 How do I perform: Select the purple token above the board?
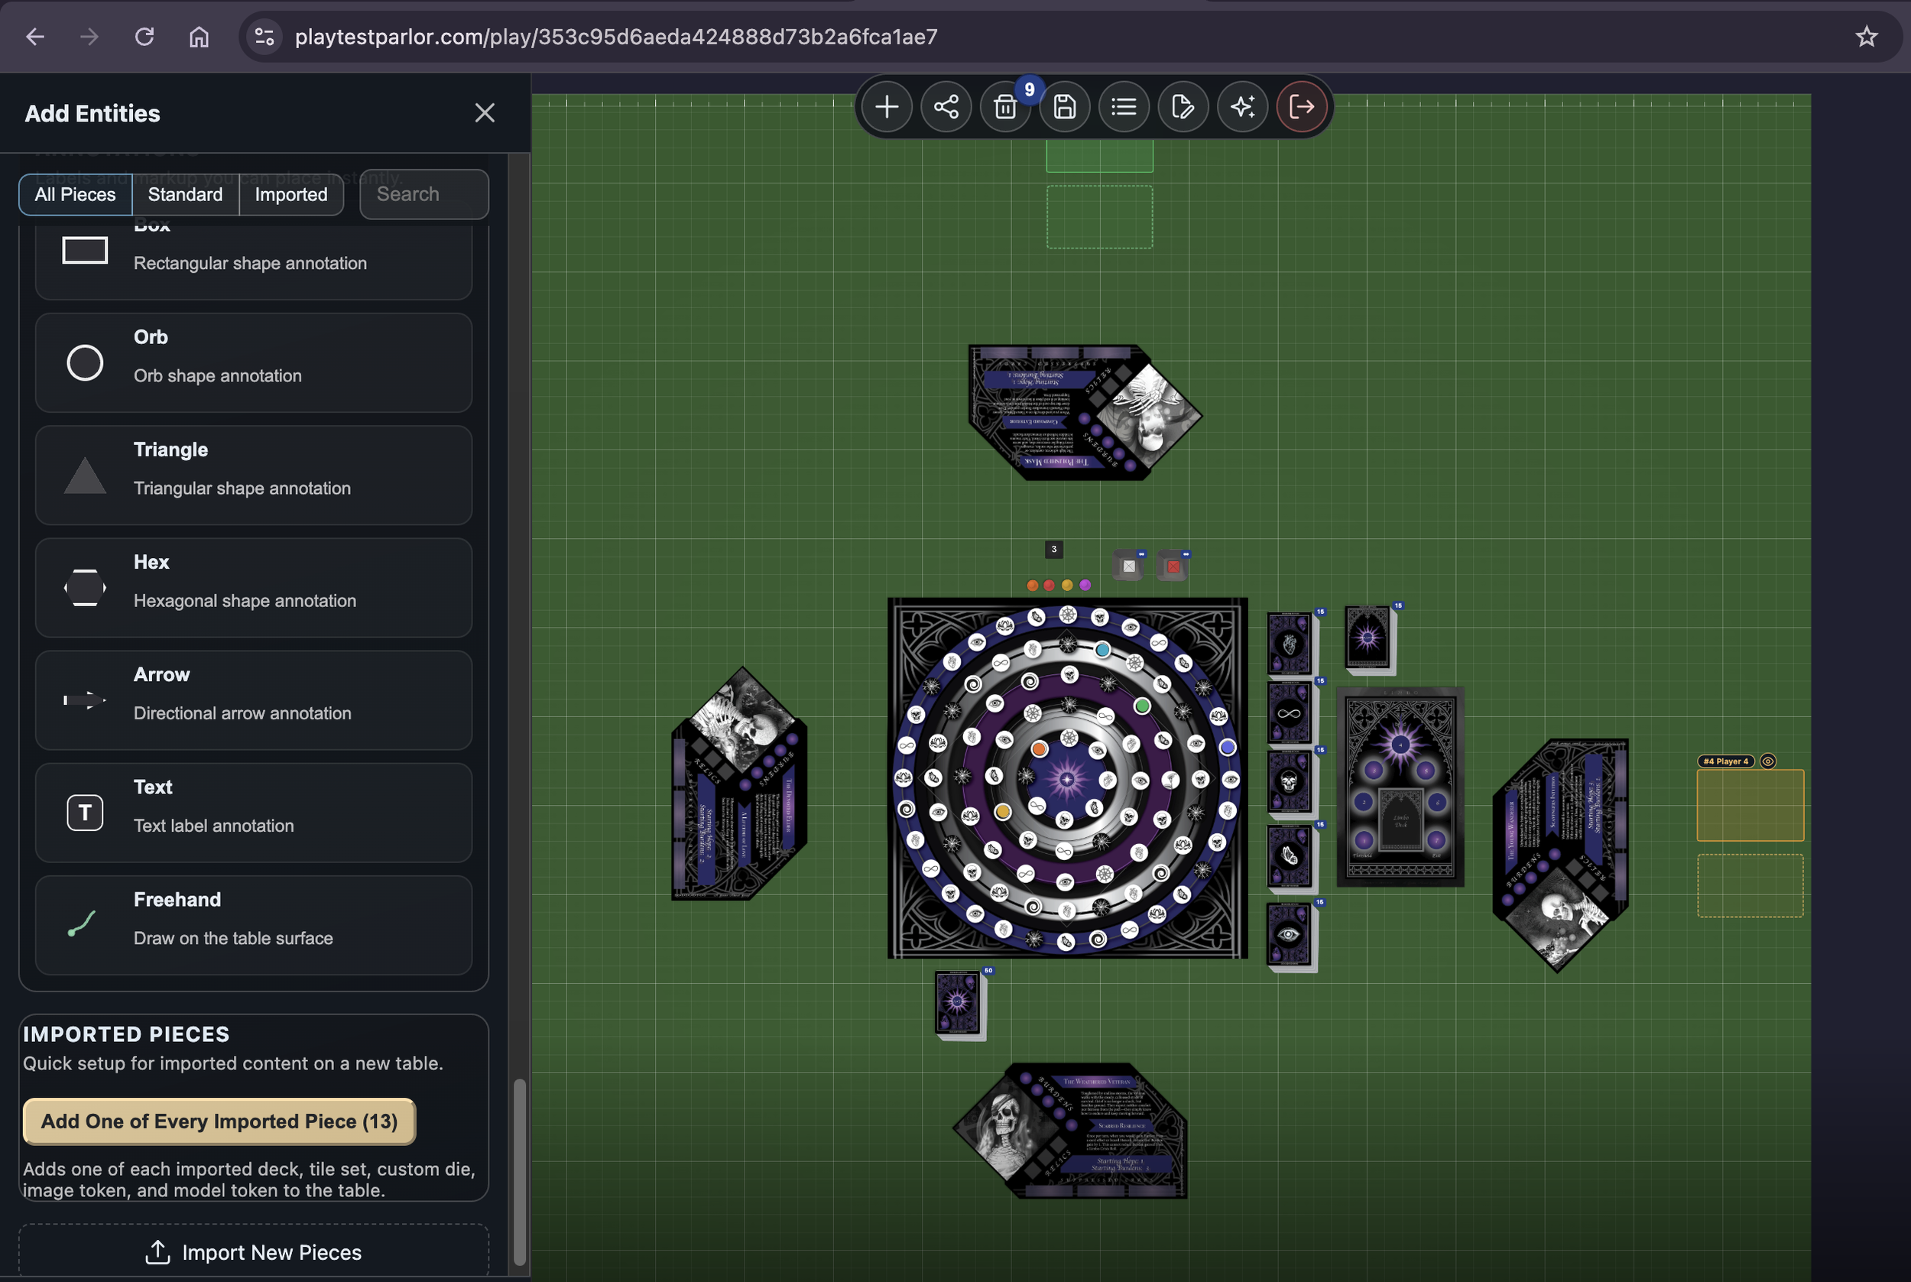coord(1085,586)
